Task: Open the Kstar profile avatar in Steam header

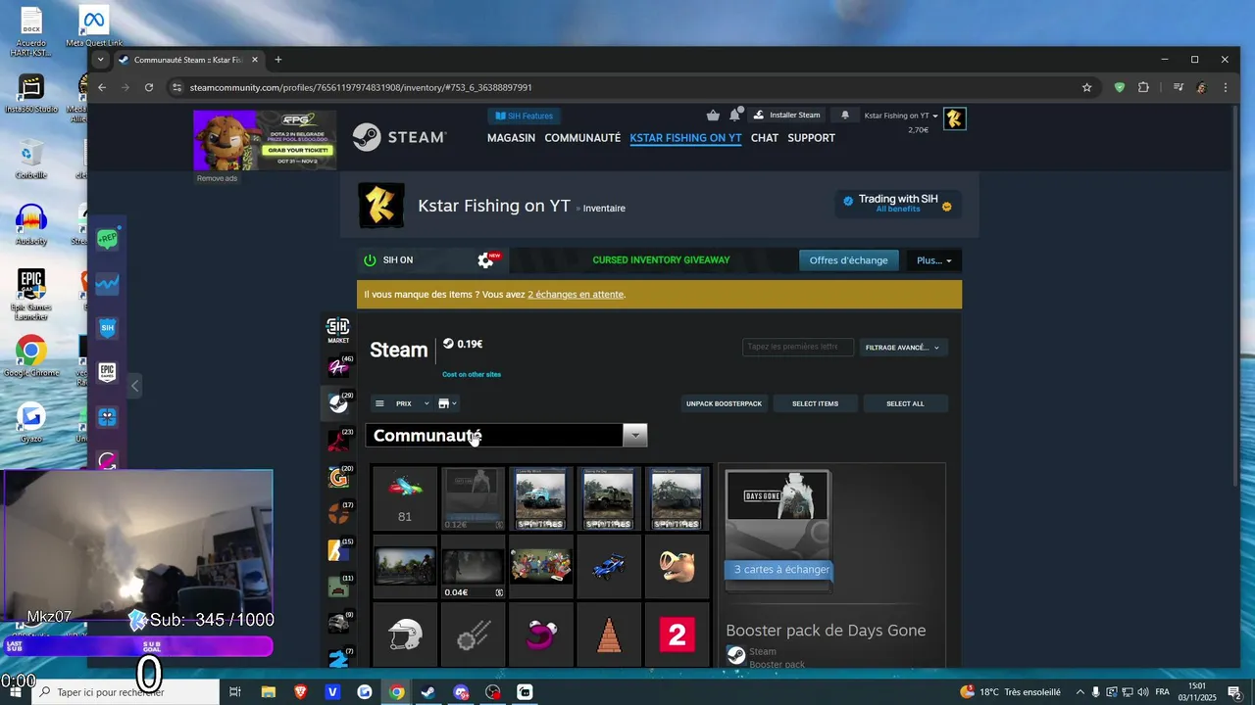Action: [x=954, y=119]
